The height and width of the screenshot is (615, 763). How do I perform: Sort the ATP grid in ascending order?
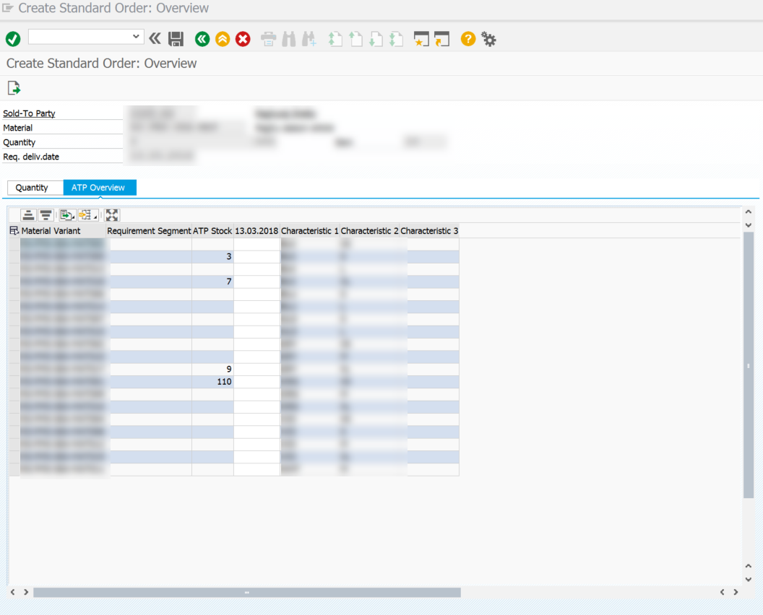click(28, 215)
